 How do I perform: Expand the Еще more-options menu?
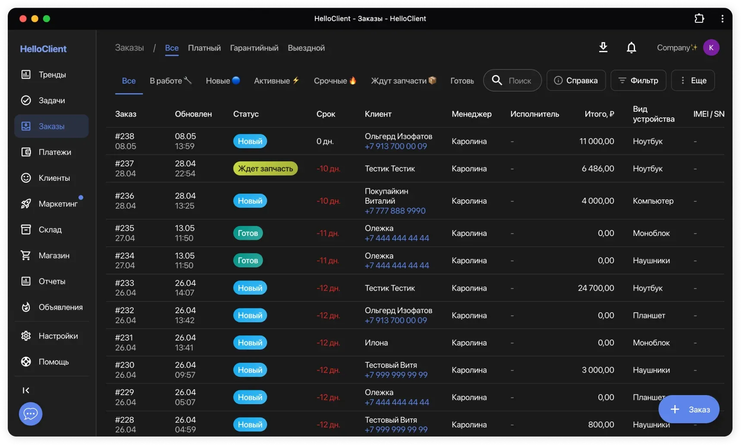click(x=693, y=81)
